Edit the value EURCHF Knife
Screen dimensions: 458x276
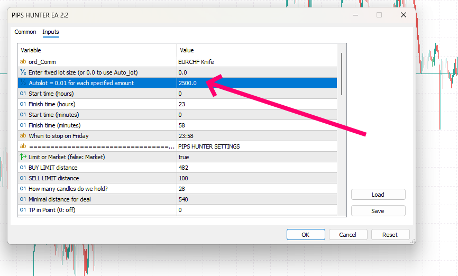click(x=196, y=62)
